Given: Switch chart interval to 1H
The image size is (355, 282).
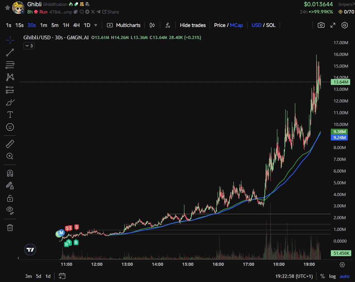Looking at the screenshot, I should (x=66, y=25).
